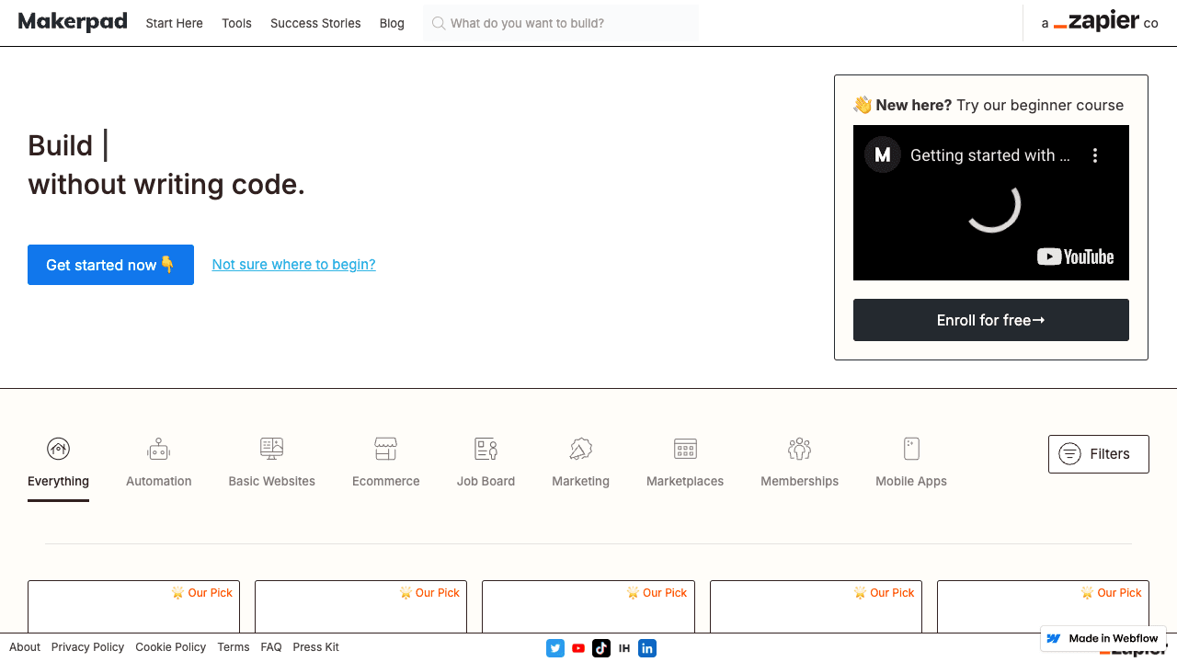Open the Press Kit footer link

(x=316, y=647)
